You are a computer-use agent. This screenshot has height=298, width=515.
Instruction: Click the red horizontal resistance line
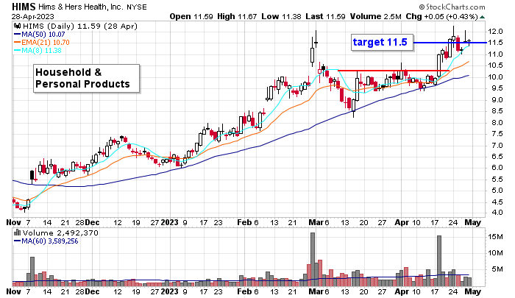(x=393, y=71)
